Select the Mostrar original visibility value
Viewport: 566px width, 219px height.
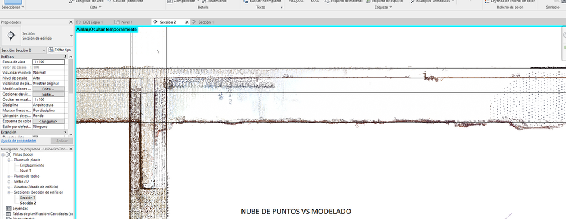click(x=49, y=83)
